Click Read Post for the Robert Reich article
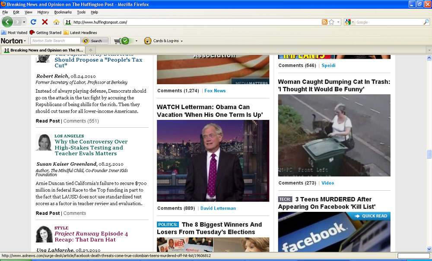The width and height of the screenshot is (432, 261). [48, 121]
